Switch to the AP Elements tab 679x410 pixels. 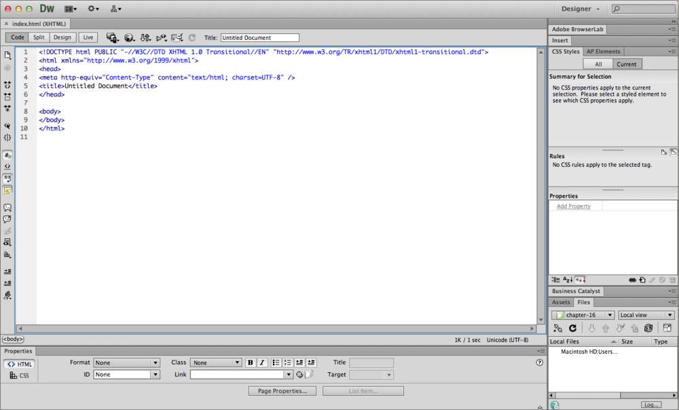pyautogui.click(x=603, y=51)
